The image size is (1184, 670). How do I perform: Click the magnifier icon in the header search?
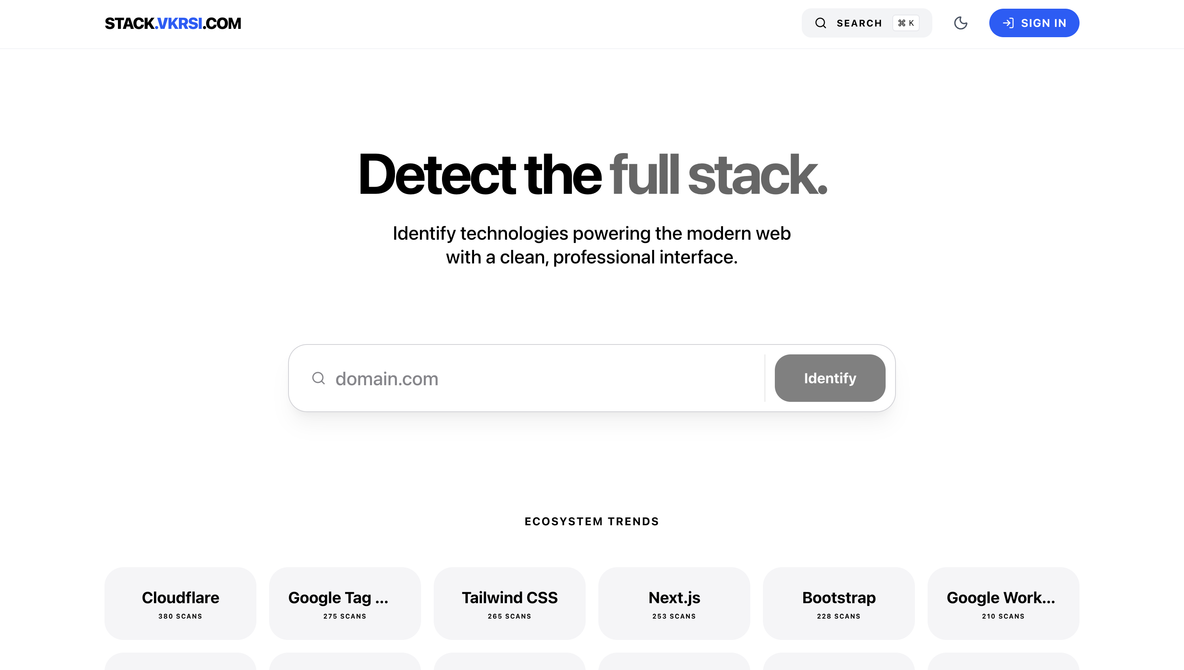820,23
